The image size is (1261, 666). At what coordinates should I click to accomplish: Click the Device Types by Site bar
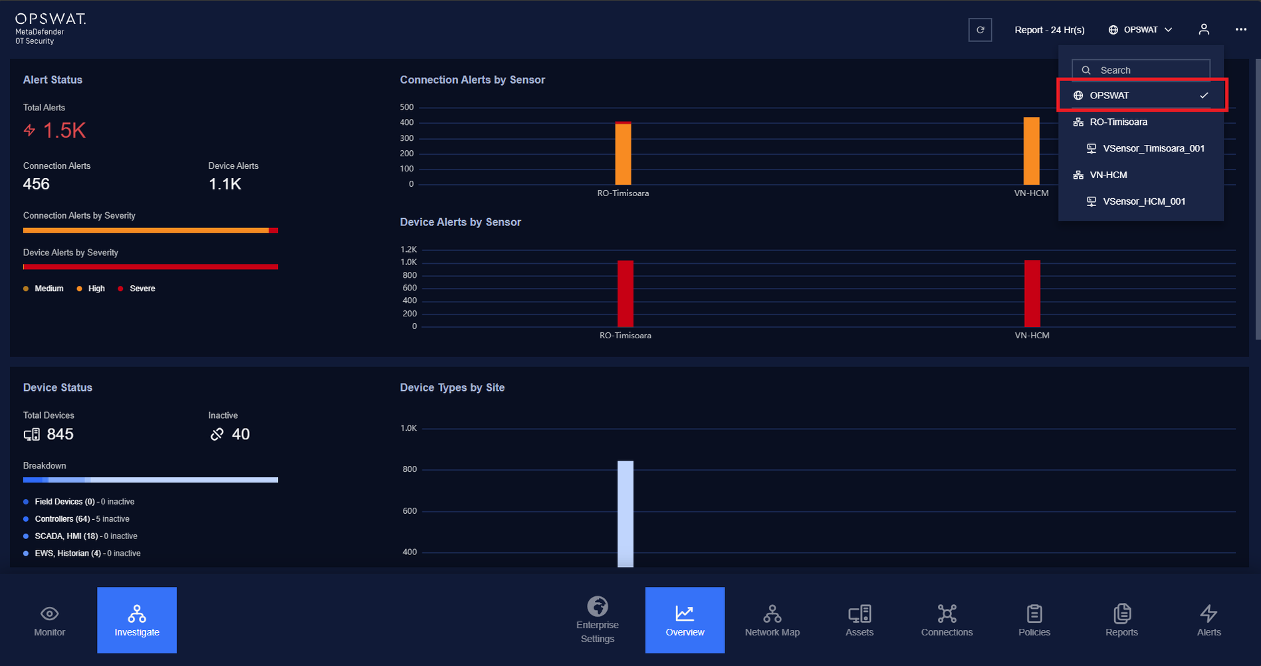pyautogui.click(x=626, y=514)
